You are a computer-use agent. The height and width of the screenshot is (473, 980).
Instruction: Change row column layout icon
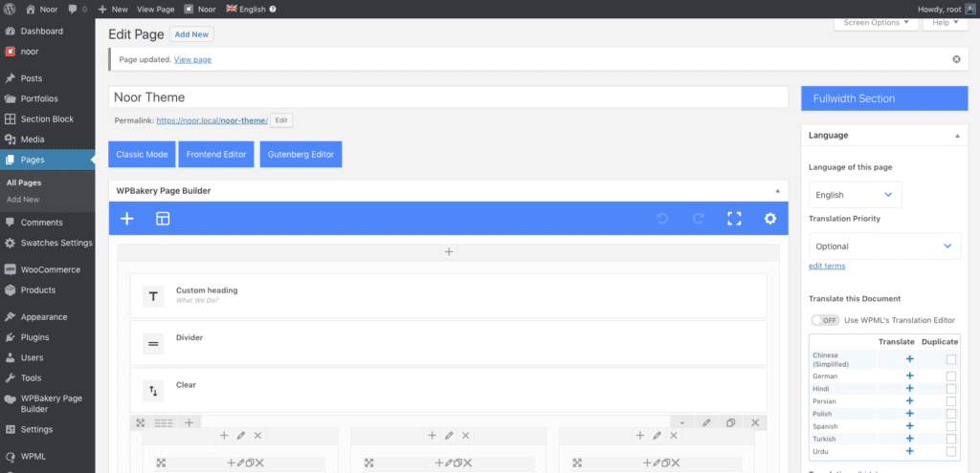(x=163, y=422)
